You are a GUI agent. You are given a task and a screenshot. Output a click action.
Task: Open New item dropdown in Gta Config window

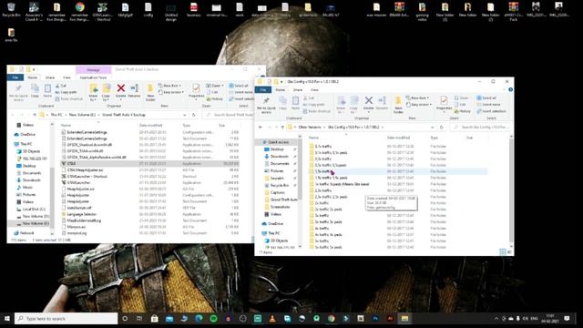point(417,97)
